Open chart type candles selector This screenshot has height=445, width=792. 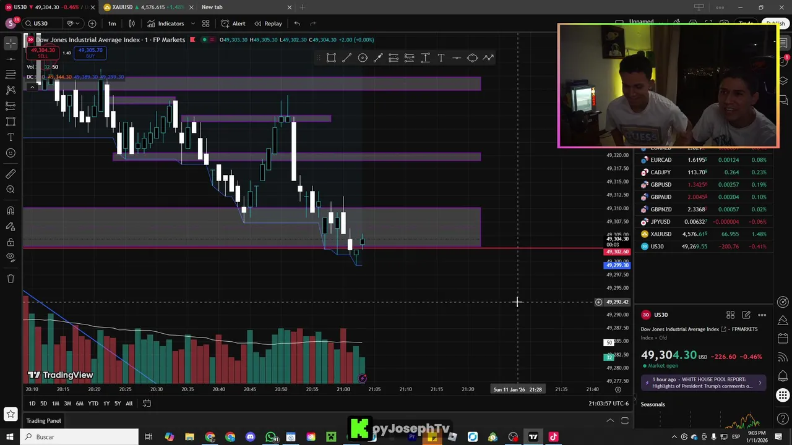132,23
